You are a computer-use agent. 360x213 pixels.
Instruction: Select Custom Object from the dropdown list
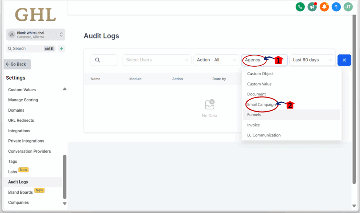[x=260, y=74]
